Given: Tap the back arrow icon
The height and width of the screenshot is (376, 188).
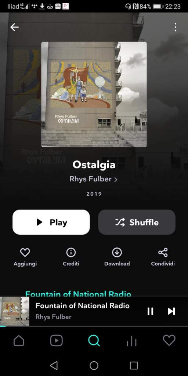Looking at the screenshot, I should click(14, 27).
